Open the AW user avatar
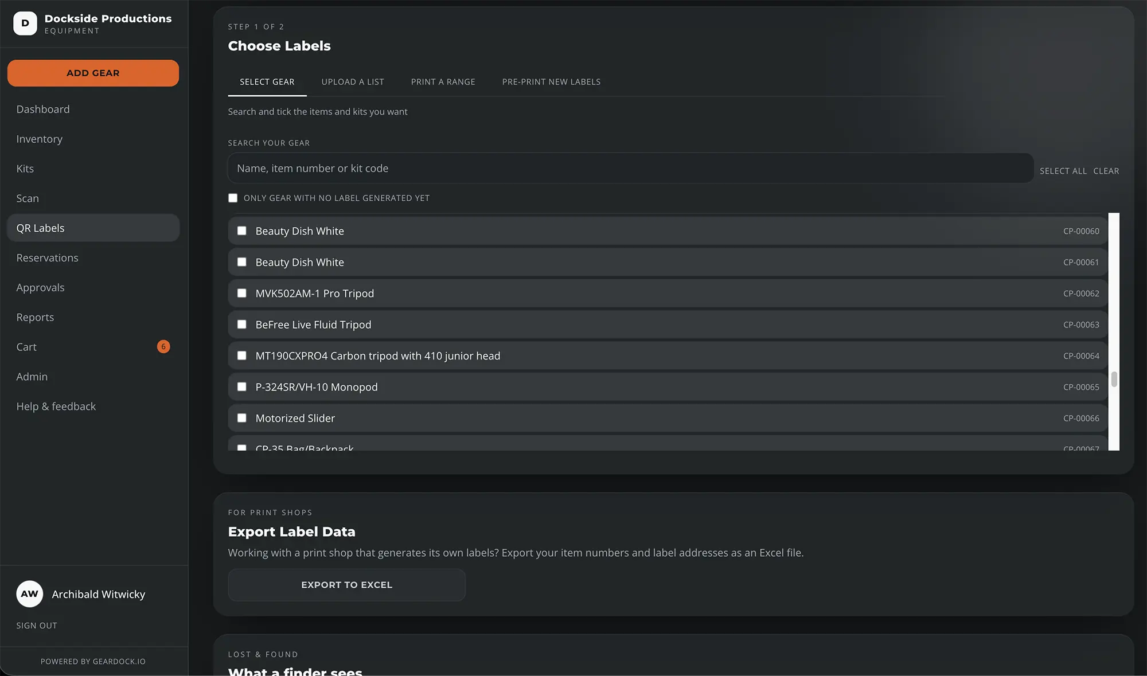Screen dimensions: 1147x676 pos(30,594)
